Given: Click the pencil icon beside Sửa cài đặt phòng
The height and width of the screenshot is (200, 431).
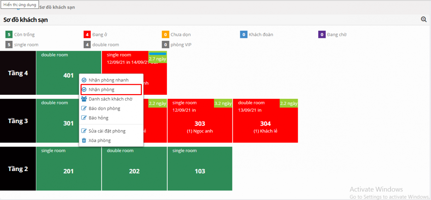Looking at the screenshot, I should [x=84, y=131].
